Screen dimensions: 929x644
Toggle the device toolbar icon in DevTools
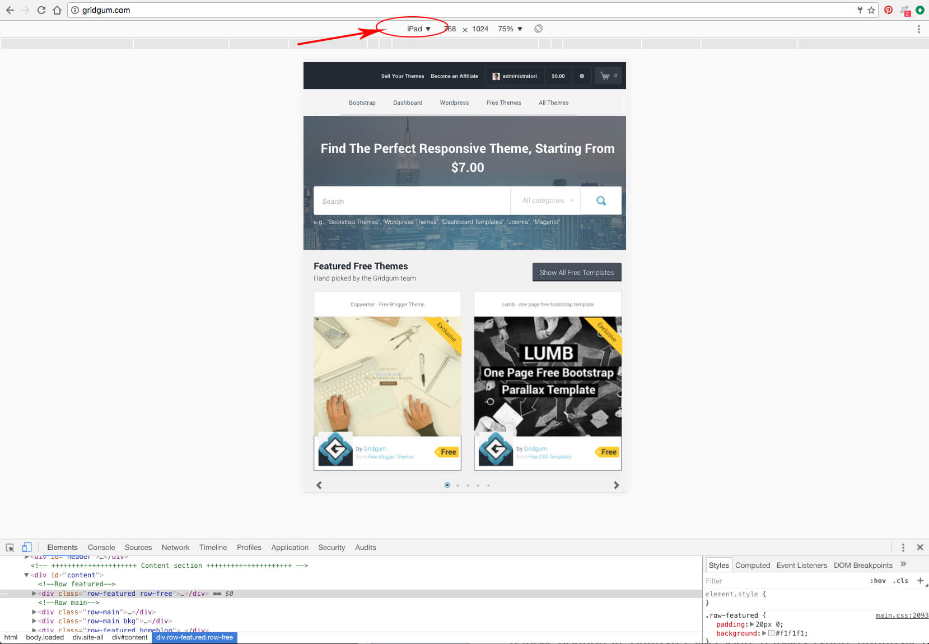coord(27,547)
